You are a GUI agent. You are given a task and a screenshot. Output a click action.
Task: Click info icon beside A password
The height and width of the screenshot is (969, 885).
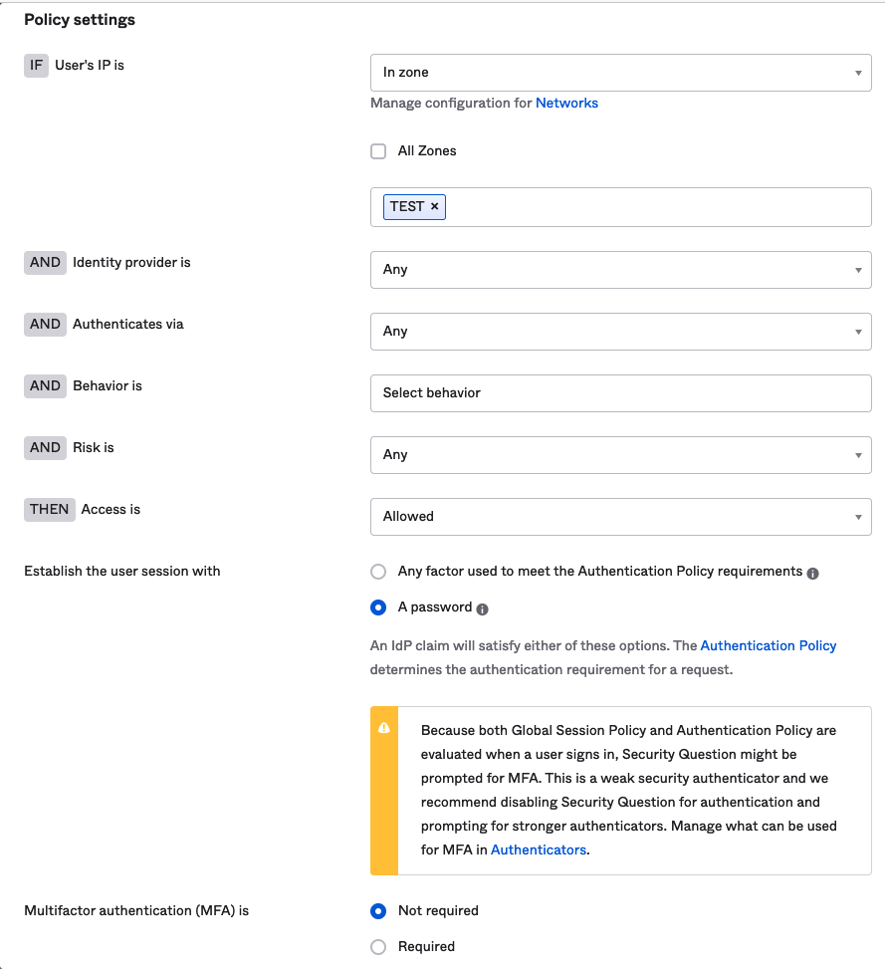point(483,608)
